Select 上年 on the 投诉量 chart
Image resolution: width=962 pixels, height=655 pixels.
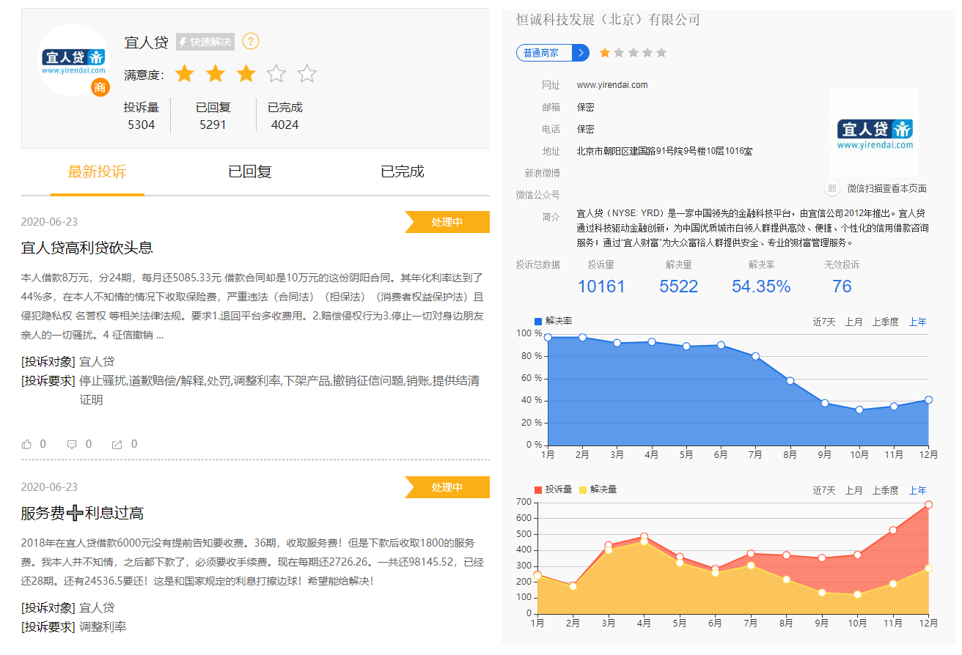[x=918, y=490]
